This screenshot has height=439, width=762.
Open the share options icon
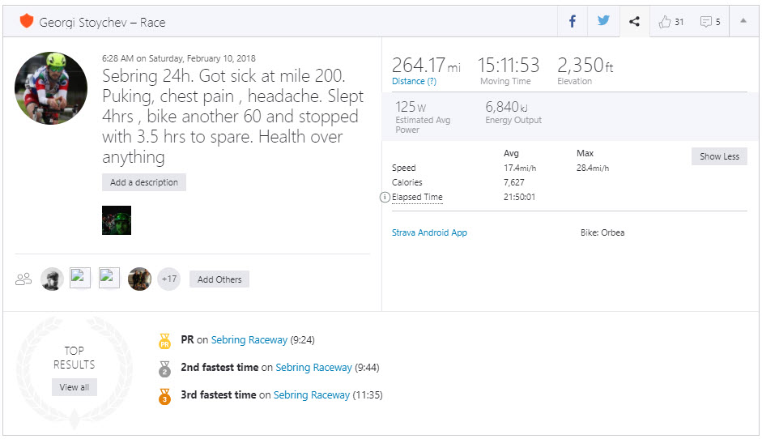634,22
